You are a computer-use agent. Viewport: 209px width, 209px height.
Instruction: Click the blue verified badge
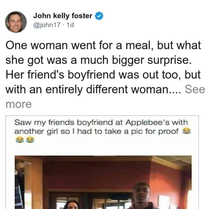[x=99, y=16]
